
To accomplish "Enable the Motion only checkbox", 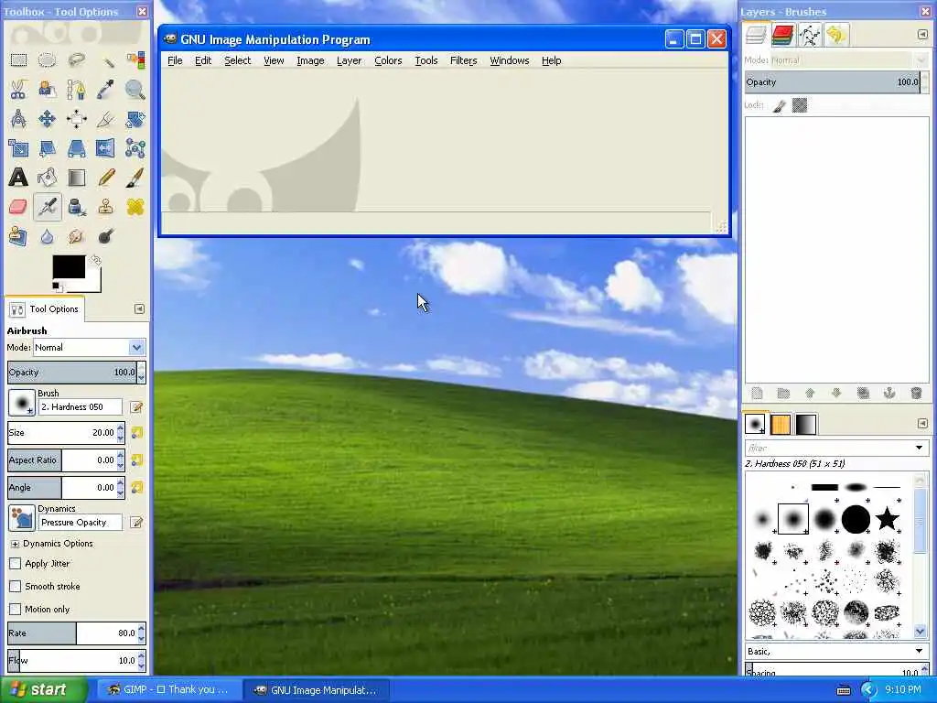I will [x=15, y=609].
